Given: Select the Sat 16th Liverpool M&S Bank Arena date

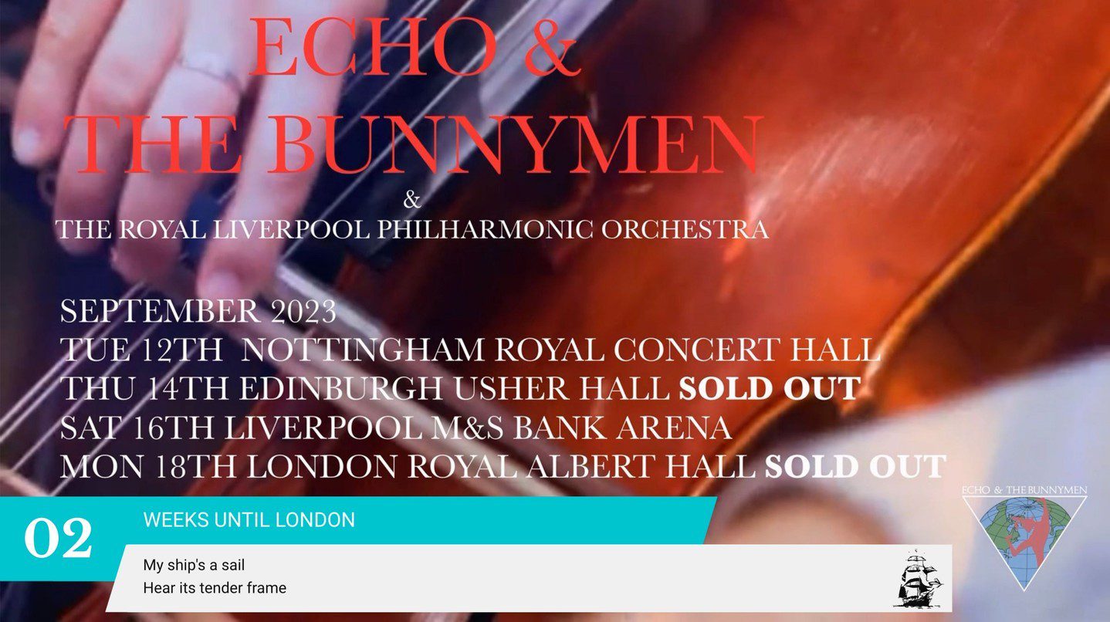Looking at the screenshot, I should pyautogui.click(x=396, y=428).
